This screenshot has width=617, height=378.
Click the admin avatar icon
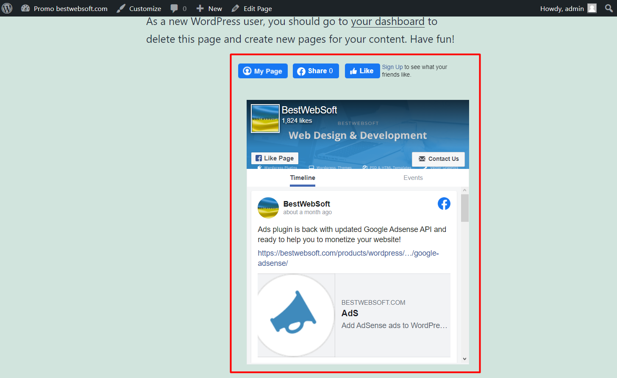[x=592, y=8]
